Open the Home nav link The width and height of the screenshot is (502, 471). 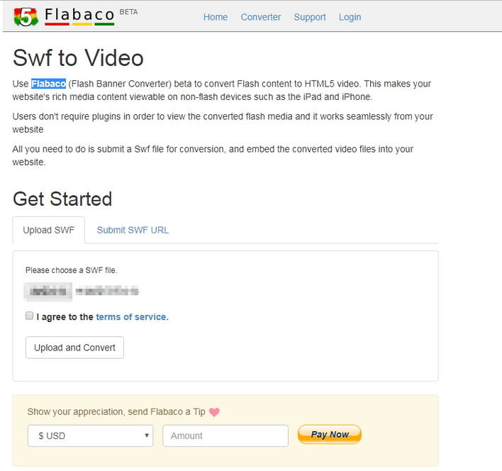216,17
